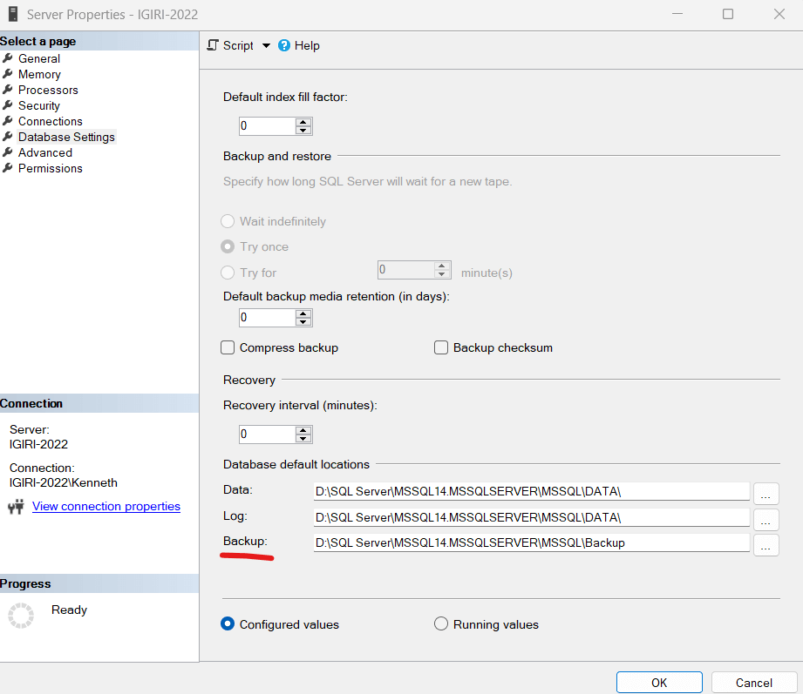This screenshot has width=803, height=694.
Task: Click the connection properties icon
Action: (x=16, y=507)
